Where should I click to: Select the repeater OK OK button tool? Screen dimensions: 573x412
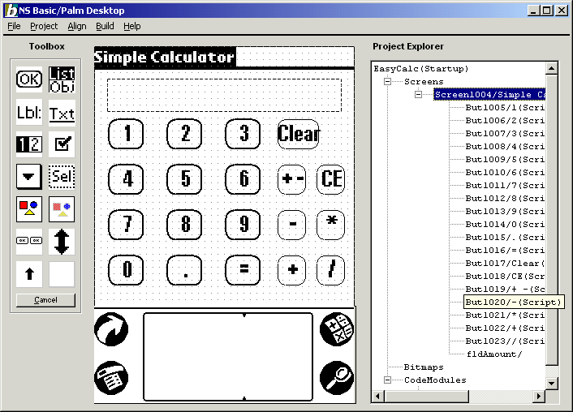click(x=29, y=241)
